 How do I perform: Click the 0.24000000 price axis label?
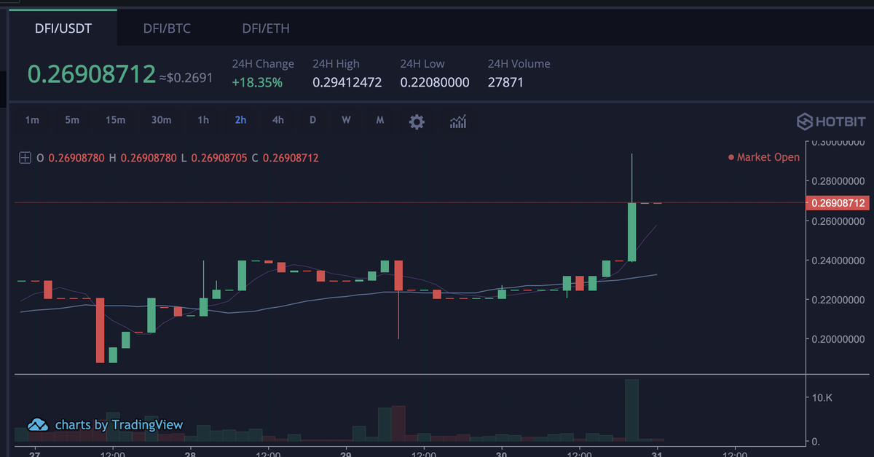click(838, 261)
